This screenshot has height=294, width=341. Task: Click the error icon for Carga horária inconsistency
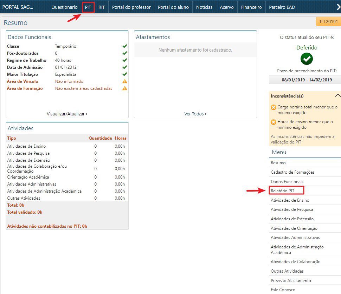[274, 107]
